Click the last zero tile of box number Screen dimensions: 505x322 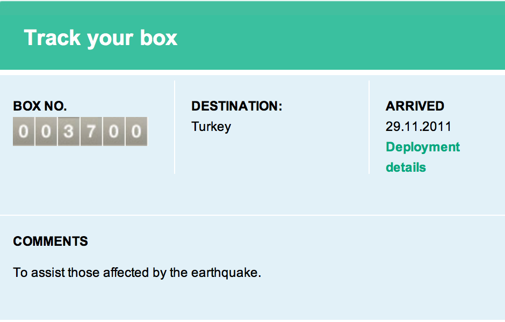tap(136, 131)
